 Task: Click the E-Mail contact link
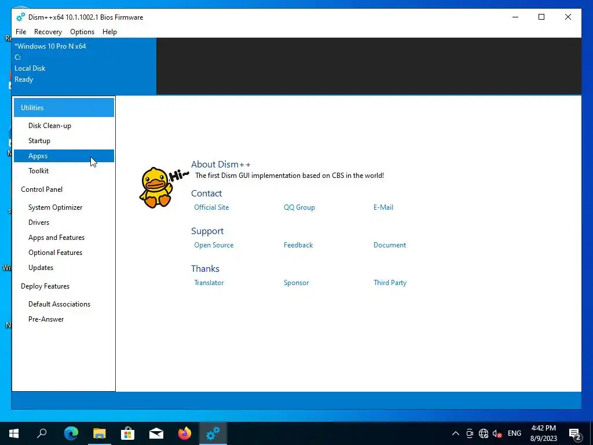coord(383,207)
